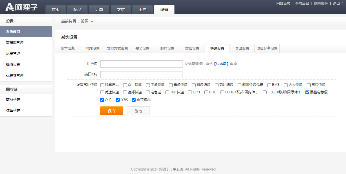Image resolution: width=346 pixels, height=174 pixels.
Task: Click the 重置 button
Action: click(138, 111)
